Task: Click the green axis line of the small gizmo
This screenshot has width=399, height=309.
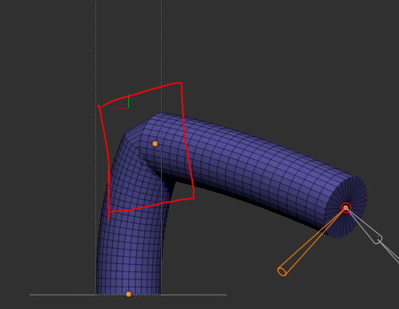Action: [128, 101]
